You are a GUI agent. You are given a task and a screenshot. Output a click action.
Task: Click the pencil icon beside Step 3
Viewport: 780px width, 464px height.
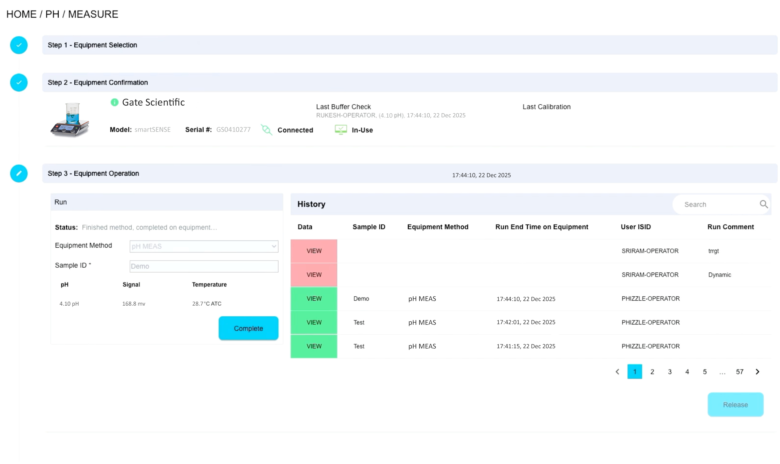coord(19,173)
